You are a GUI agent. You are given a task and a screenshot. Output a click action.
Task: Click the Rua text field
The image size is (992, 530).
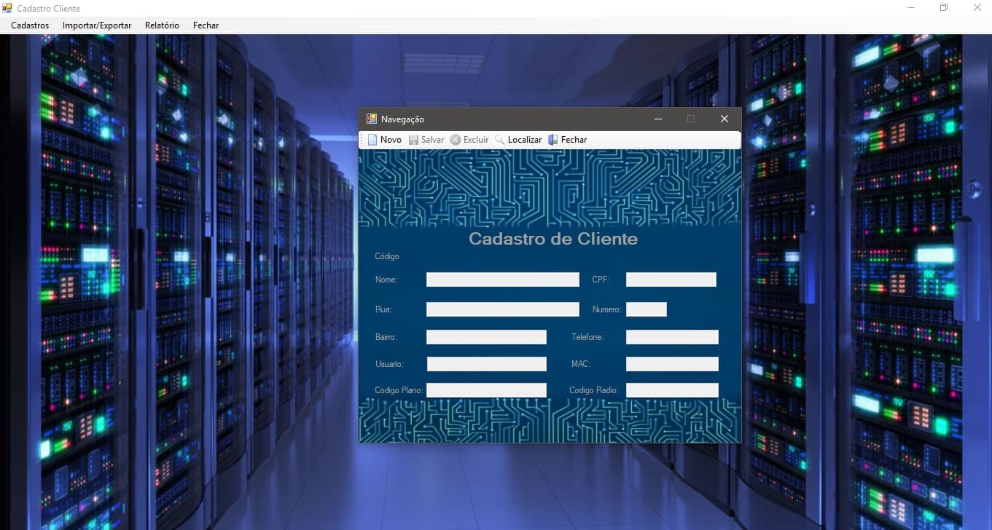(502, 309)
